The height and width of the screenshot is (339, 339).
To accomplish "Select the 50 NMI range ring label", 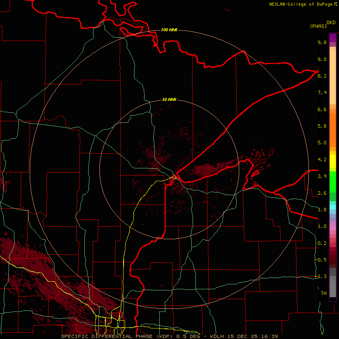I will [169, 99].
